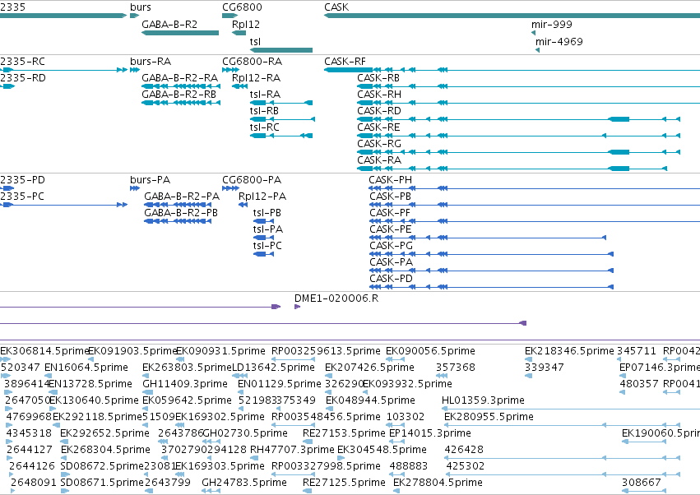Click the long CASK gene bar

coord(512,16)
